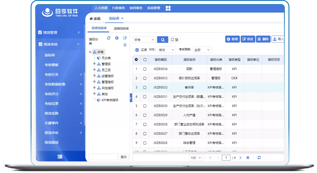Switch to the 战略指标库 tab

pyautogui.click(x=121, y=29)
